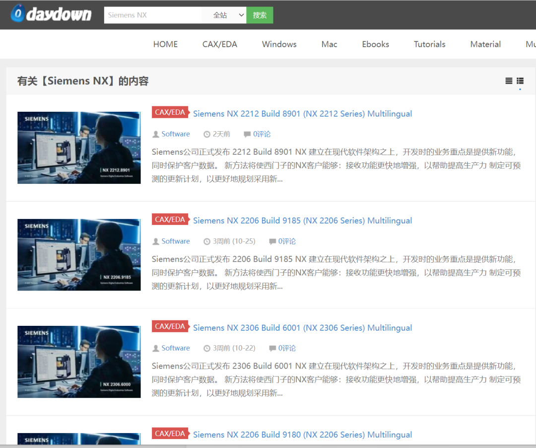
Task: Click the daydown site logo
Action: (x=51, y=14)
